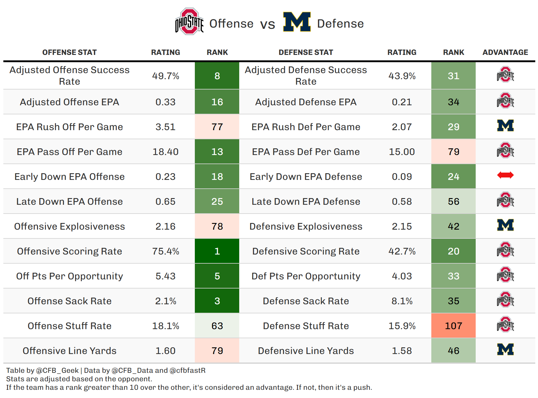Select the pink defense rank 79 cell for EPA Pass Def
538x398 pixels.
click(453, 152)
